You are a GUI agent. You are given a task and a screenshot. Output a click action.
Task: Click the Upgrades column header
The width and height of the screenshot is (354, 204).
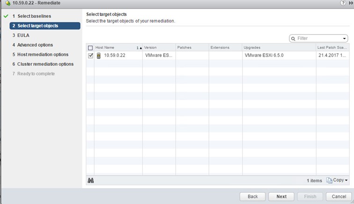point(279,47)
